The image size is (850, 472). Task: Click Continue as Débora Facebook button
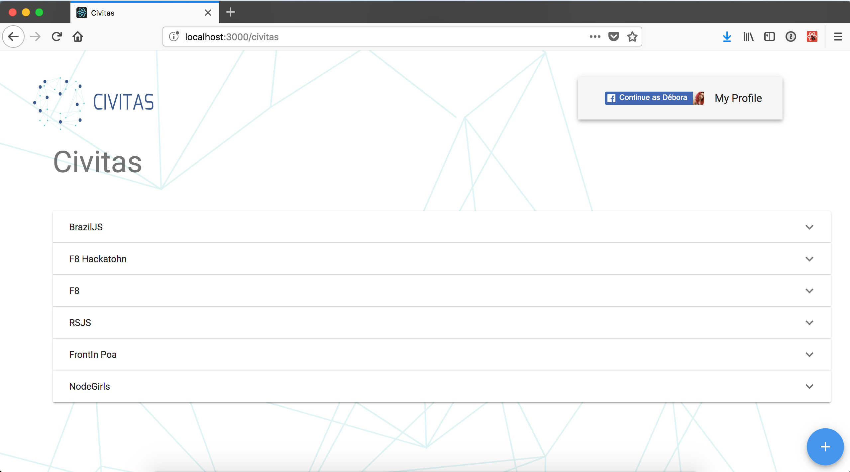click(x=653, y=98)
